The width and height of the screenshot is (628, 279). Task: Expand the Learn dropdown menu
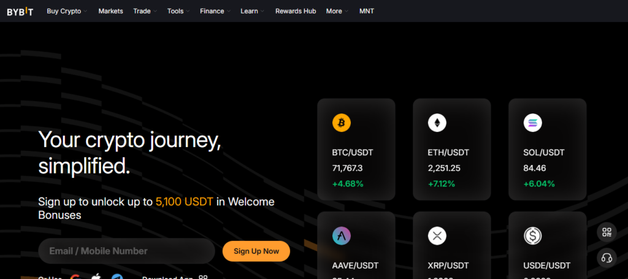coord(252,11)
